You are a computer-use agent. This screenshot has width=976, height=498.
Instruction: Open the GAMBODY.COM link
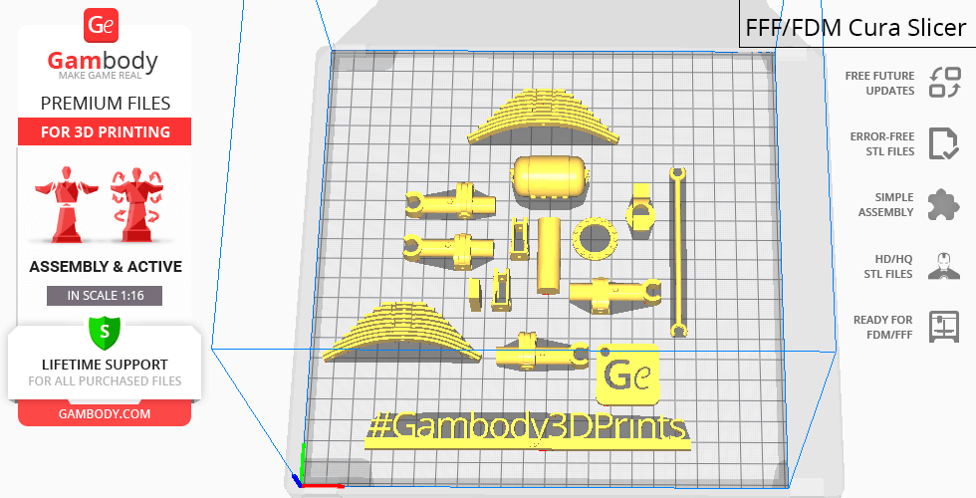tap(104, 413)
